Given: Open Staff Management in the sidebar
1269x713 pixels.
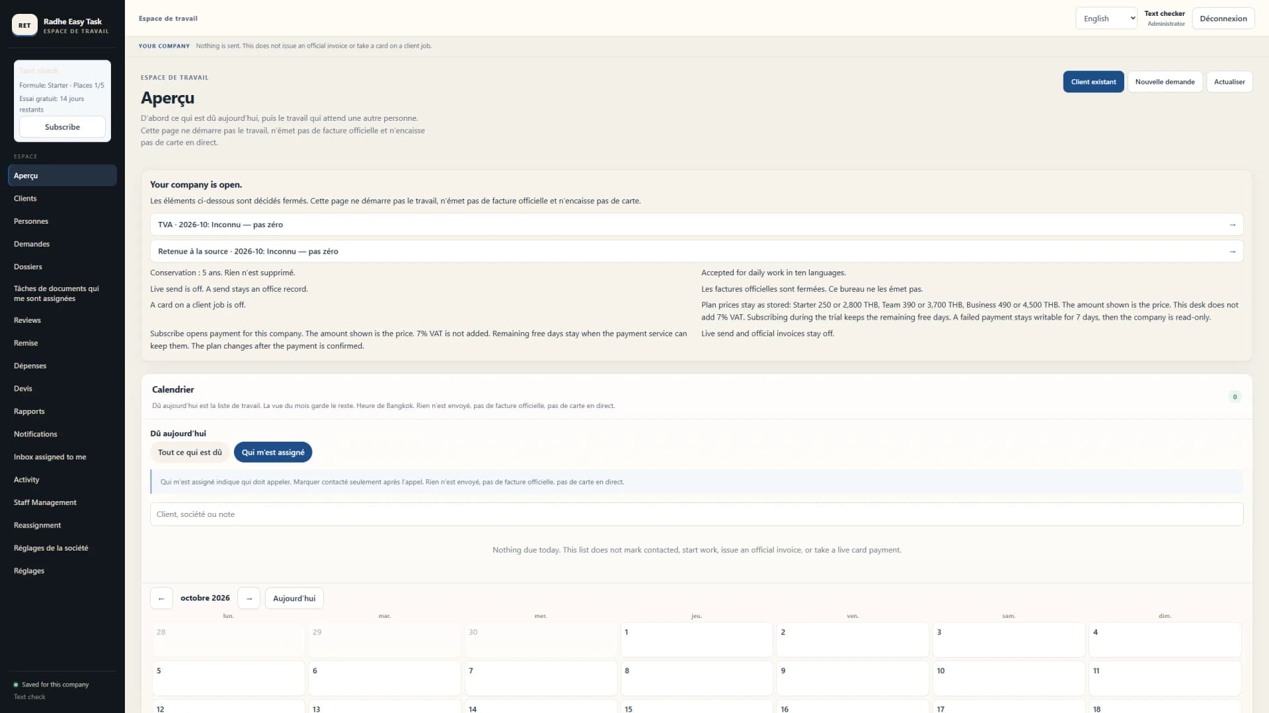Looking at the screenshot, I should (62, 502).
